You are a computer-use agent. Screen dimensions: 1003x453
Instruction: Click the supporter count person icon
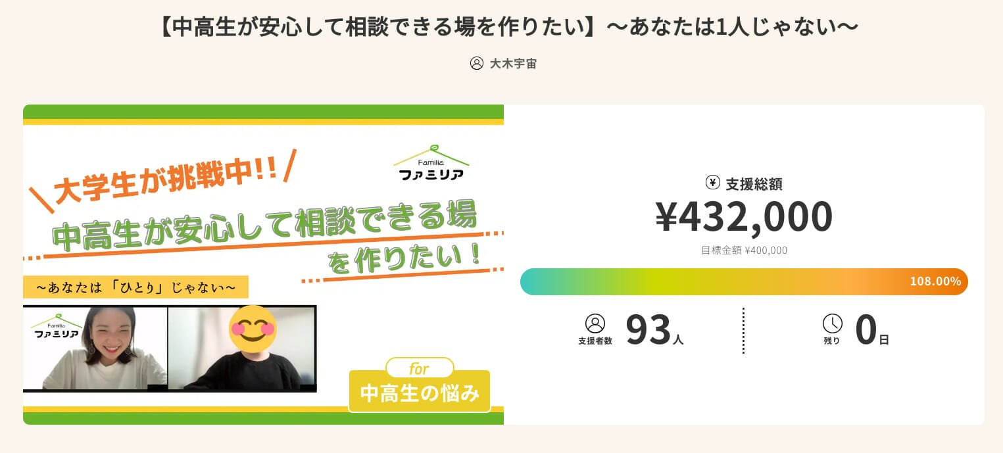pyautogui.click(x=595, y=323)
